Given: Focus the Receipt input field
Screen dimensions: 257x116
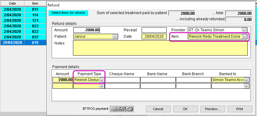Looking at the screenshot, I should [x=154, y=30].
